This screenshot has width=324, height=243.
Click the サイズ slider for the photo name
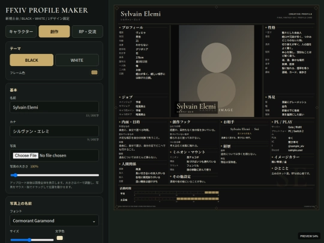click(x=32, y=239)
